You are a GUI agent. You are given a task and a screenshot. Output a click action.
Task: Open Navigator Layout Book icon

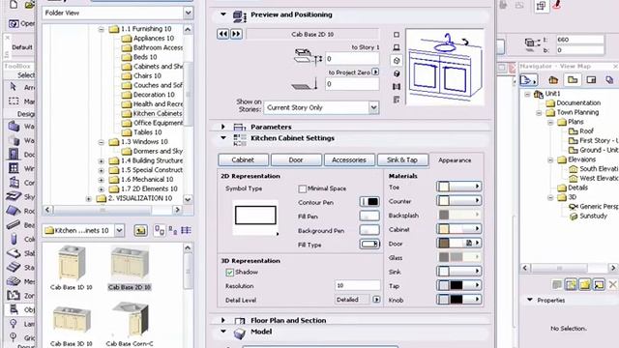tap(591, 80)
